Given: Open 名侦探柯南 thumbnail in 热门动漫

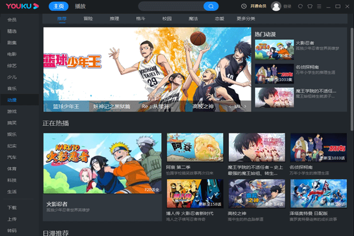Looking at the screenshot, I should coord(274,74).
